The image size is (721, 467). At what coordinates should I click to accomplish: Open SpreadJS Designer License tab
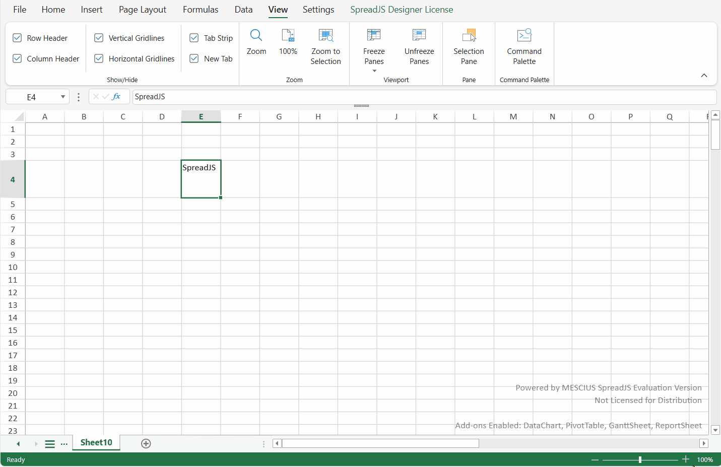click(x=402, y=10)
